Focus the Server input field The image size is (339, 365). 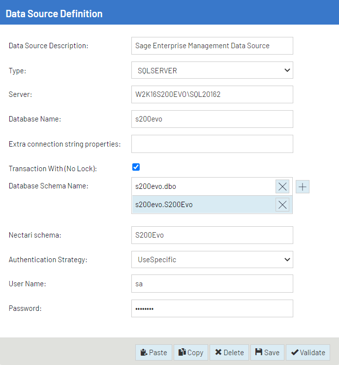coord(212,94)
